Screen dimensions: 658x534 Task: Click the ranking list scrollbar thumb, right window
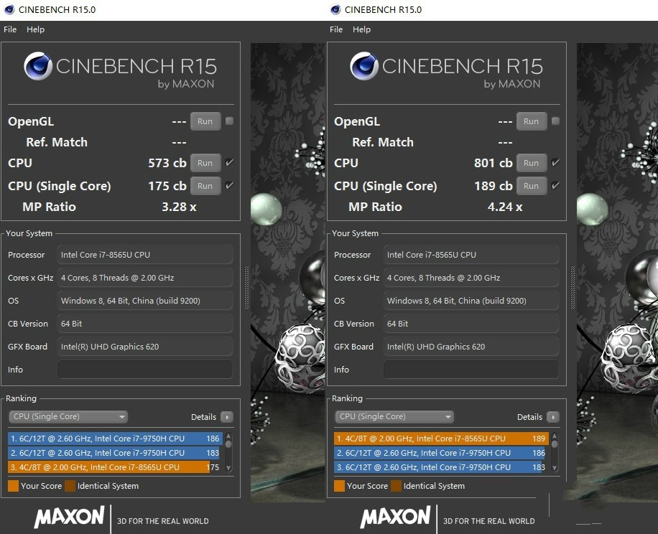click(555, 444)
